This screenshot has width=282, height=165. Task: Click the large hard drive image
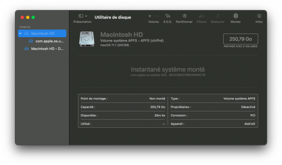pos(87,39)
